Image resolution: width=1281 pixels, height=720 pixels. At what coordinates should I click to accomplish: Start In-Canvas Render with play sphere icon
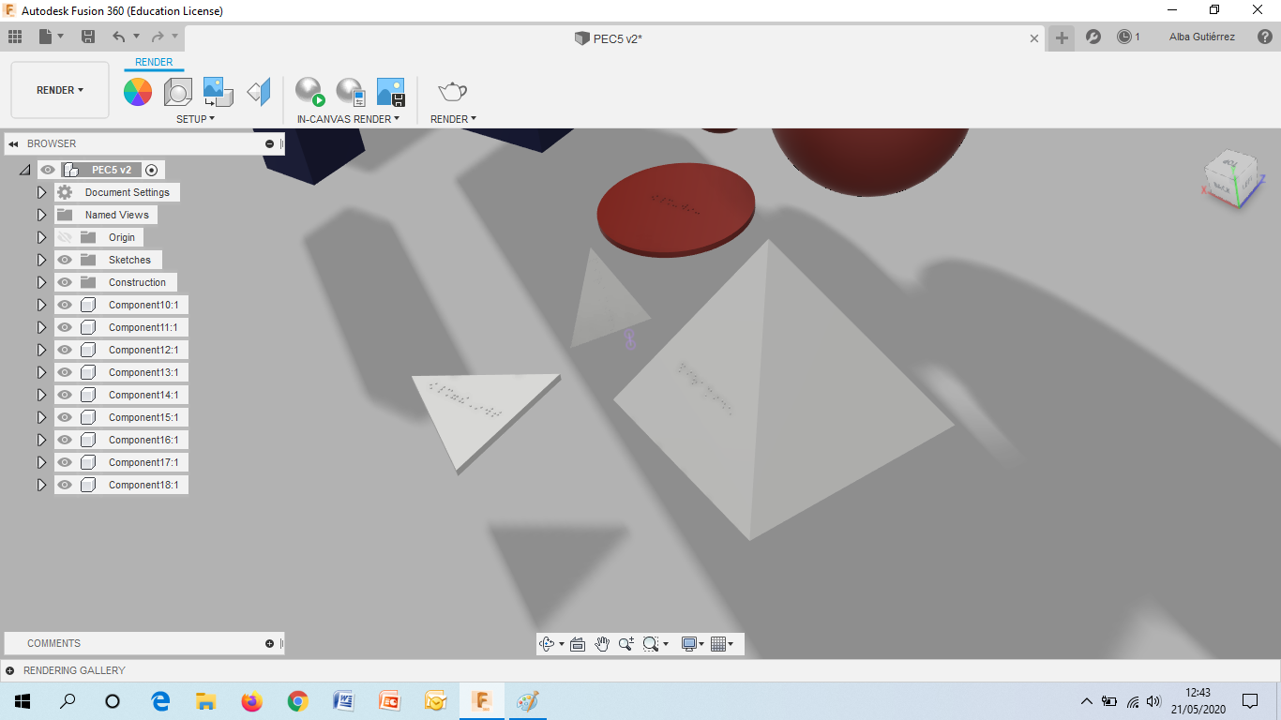309,92
